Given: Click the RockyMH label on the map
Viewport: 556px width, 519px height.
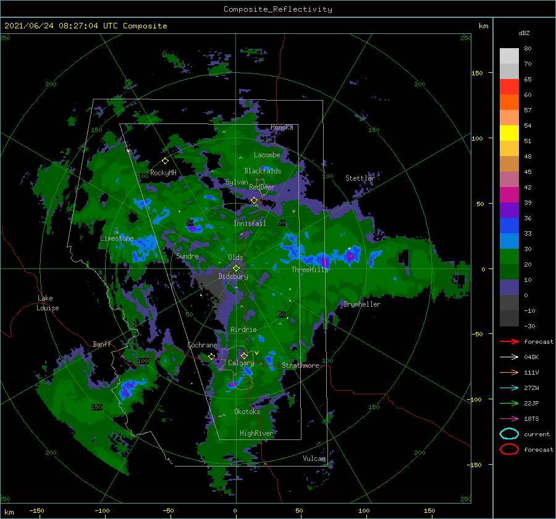Looking at the screenshot, I should [x=163, y=173].
